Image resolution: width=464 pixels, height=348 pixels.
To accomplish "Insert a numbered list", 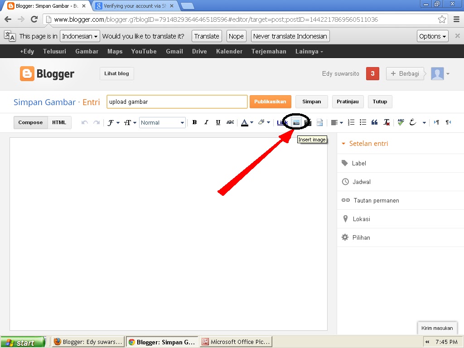I will (x=351, y=122).
